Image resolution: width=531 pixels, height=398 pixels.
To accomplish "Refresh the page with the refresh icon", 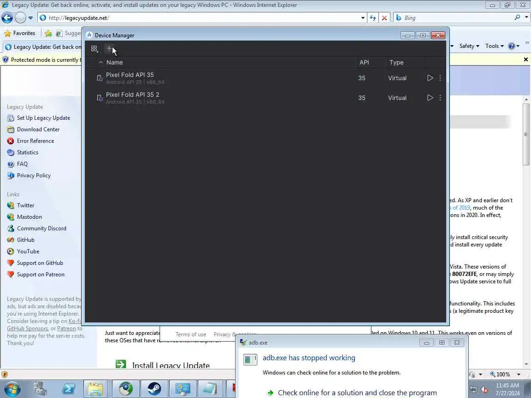I will [x=373, y=18].
